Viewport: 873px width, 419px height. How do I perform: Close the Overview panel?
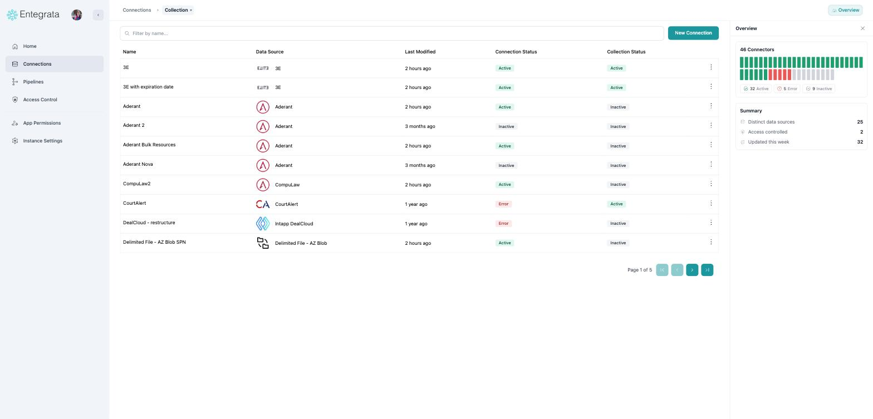point(863,28)
